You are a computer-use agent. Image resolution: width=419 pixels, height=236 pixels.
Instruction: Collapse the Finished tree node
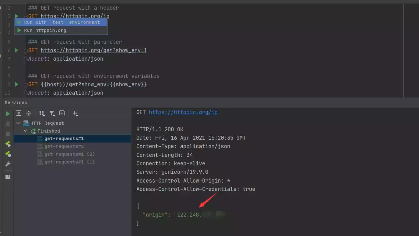[26, 131]
